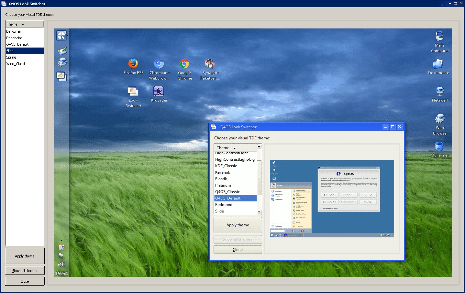
Task: Select HighContrastLight-big in the inner window list
Action: 235,159
